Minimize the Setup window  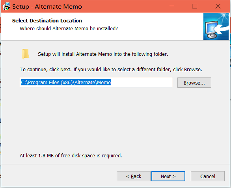pyautogui.click(x=172, y=6)
